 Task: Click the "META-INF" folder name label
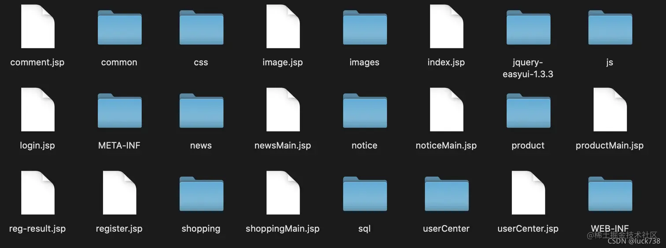(x=119, y=146)
